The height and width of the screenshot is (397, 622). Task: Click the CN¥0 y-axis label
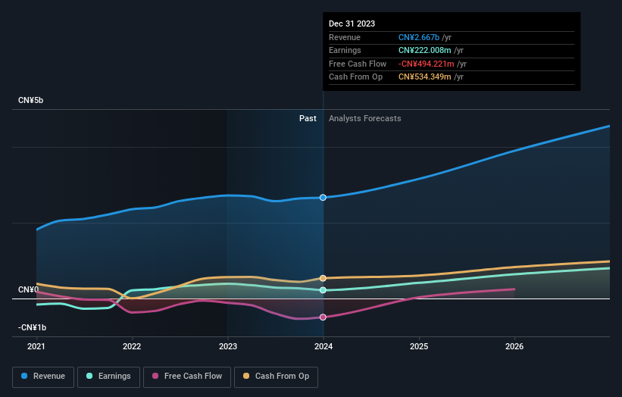coord(28,290)
